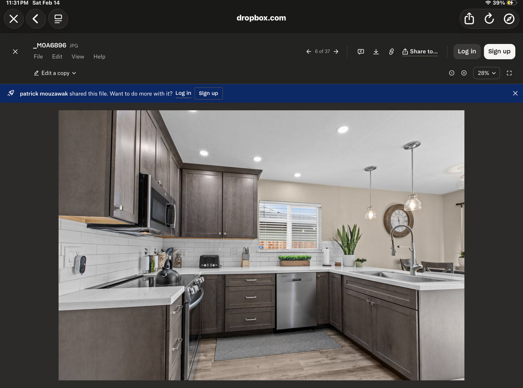Zoom in with the plus icon
The image size is (523, 388).
point(464,73)
